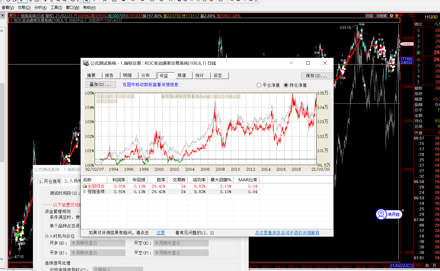
Task: Open the 分析(A) menu
Action: (x=40, y=7)
